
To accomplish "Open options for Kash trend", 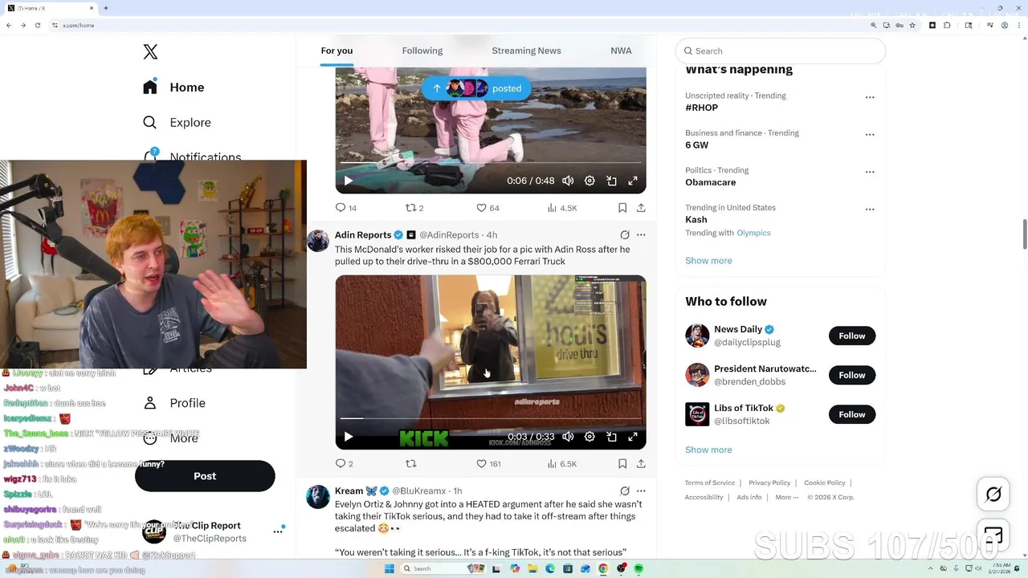I will [870, 210].
